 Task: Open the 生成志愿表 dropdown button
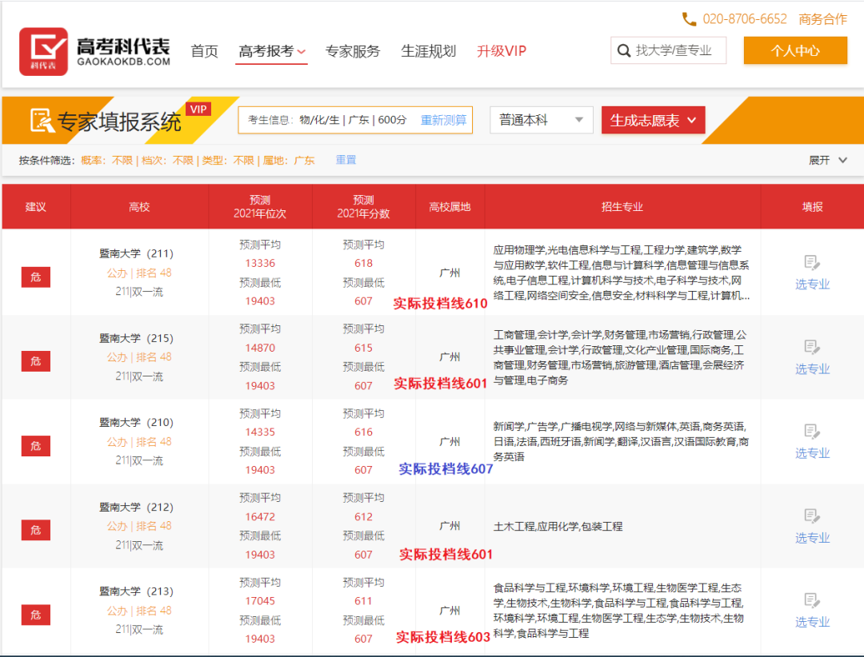(x=653, y=120)
